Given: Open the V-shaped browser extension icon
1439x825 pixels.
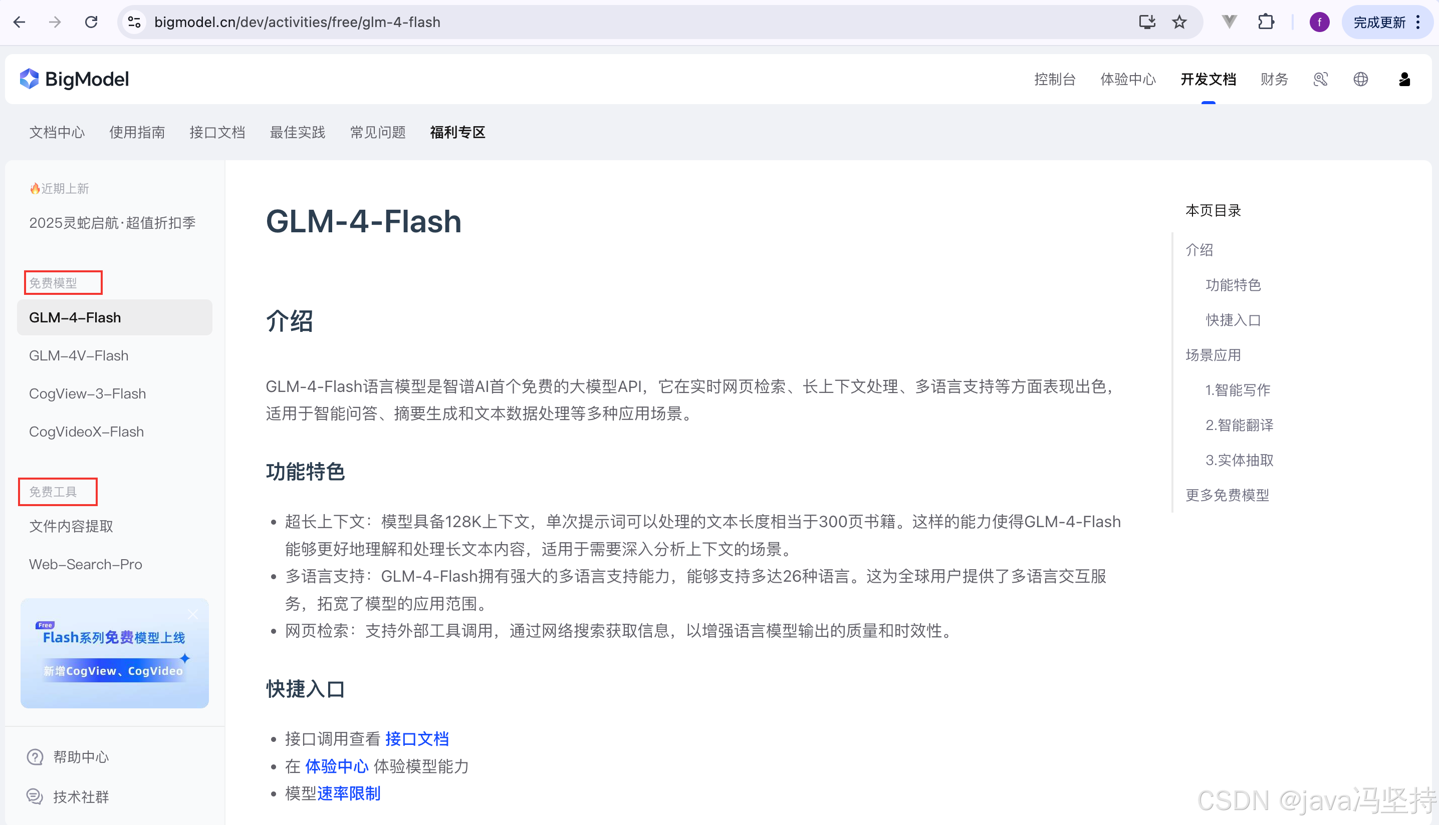Looking at the screenshot, I should coord(1229,22).
